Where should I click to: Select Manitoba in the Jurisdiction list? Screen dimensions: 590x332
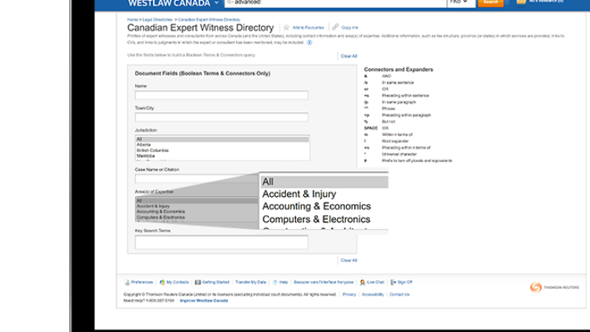click(222, 156)
